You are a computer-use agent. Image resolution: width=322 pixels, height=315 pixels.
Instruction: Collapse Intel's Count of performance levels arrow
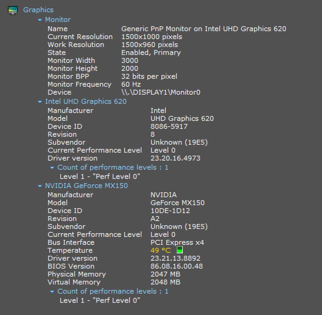[52, 168]
